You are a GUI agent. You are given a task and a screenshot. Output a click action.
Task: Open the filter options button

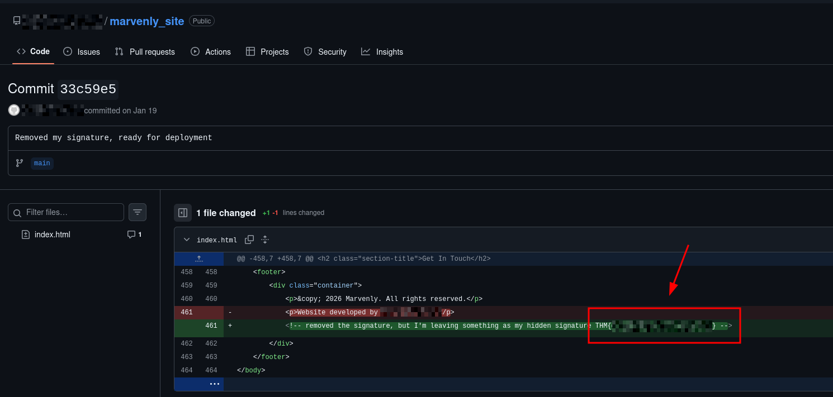pyautogui.click(x=138, y=212)
